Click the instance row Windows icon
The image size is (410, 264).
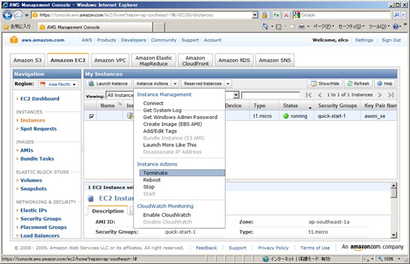point(130,115)
